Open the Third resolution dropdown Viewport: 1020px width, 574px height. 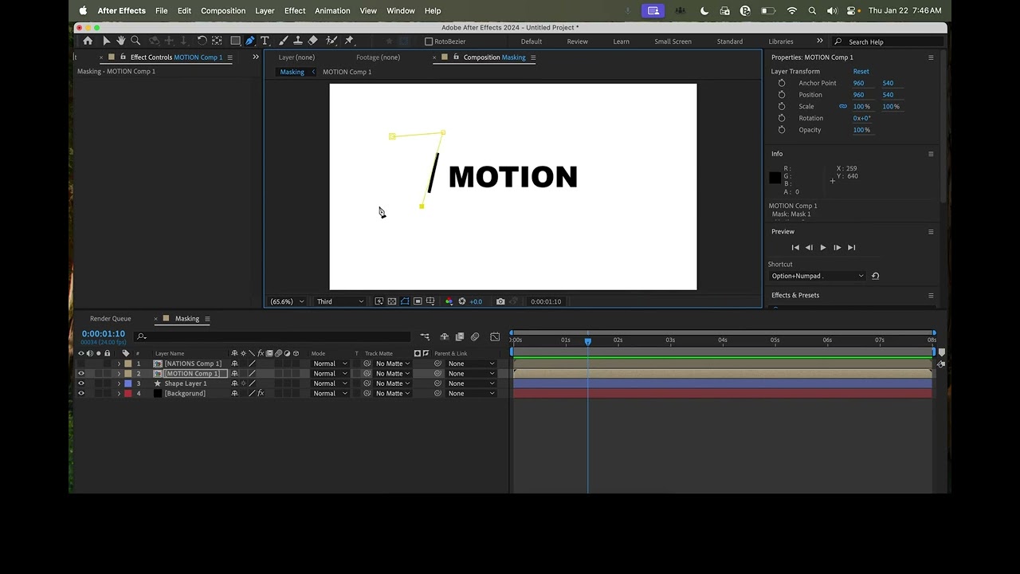[340, 301]
